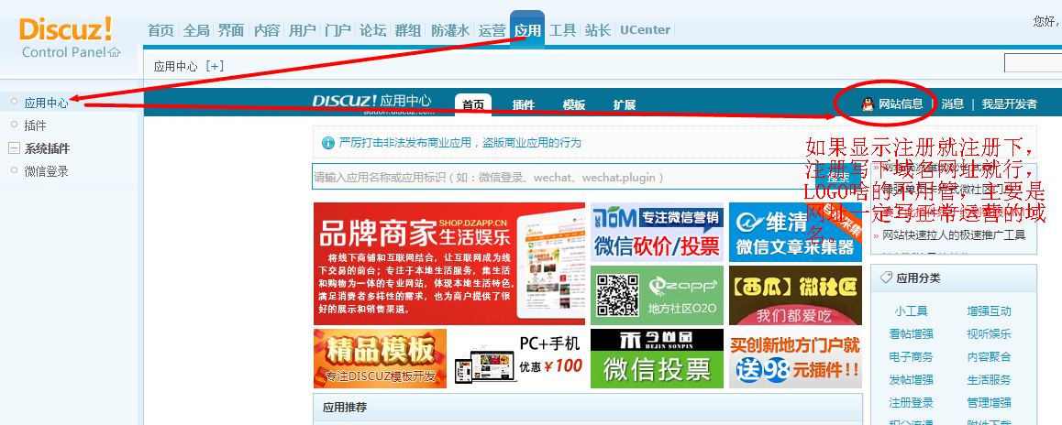Switch to 插件 tab in app center
This screenshot has width=1062, height=425.
click(x=524, y=105)
